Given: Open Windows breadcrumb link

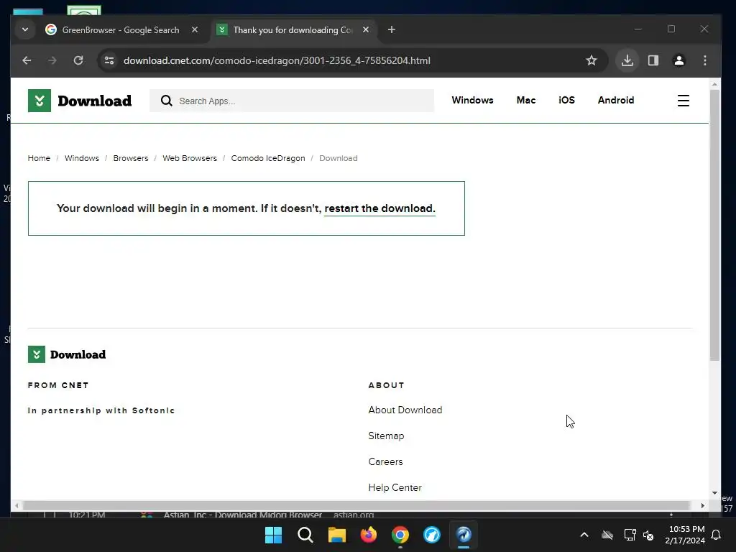Looking at the screenshot, I should [82, 158].
